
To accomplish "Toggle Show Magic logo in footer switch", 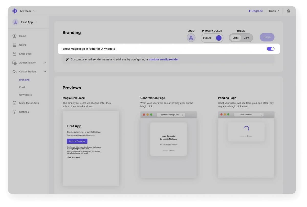I will pyautogui.click(x=271, y=49).
